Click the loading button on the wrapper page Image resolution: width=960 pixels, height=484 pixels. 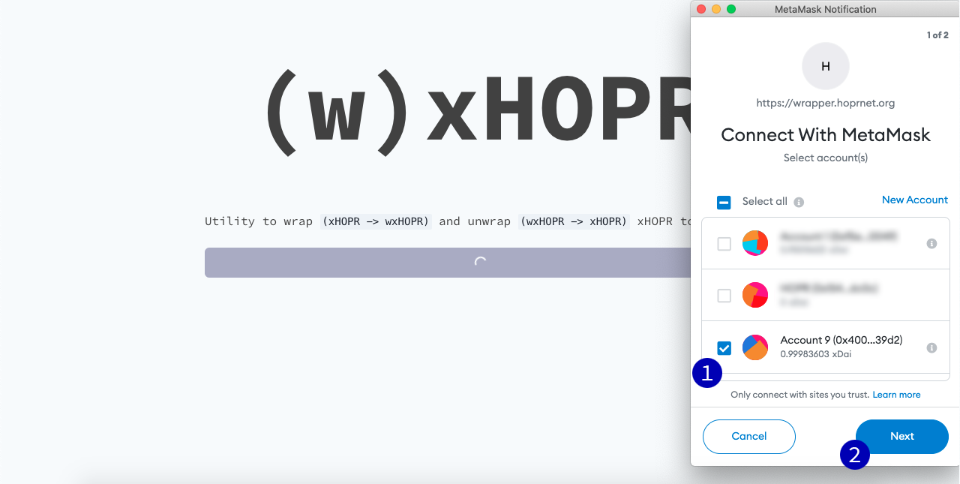[447, 263]
